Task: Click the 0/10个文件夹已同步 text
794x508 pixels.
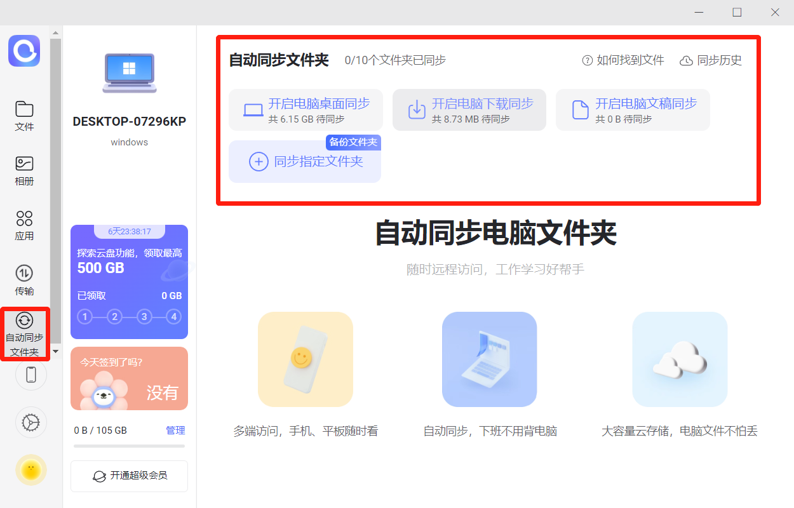Action: [395, 60]
